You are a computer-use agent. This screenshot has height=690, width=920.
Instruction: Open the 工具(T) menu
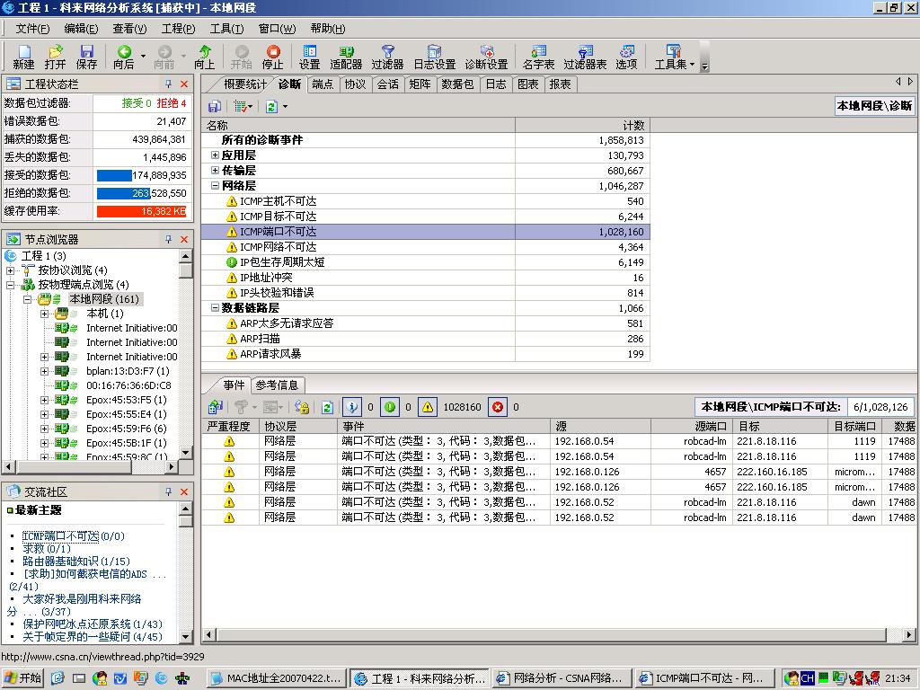[x=226, y=29]
